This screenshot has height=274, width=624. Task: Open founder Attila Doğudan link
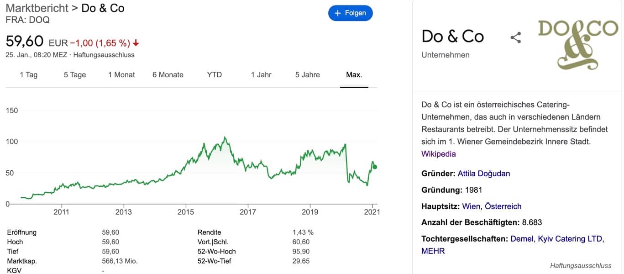coord(484,174)
